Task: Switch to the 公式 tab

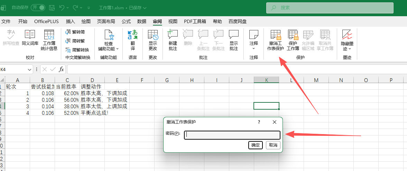Action: (126, 21)
